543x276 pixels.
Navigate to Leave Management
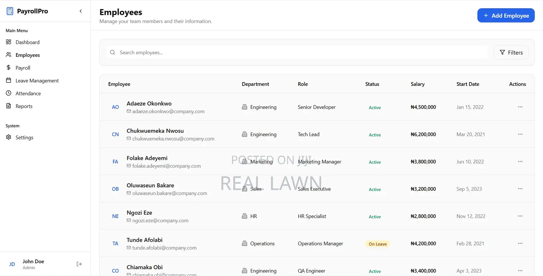point(37,81)
